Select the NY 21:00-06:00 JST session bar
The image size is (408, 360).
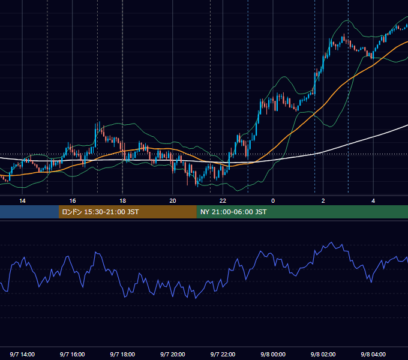point(302,212)
